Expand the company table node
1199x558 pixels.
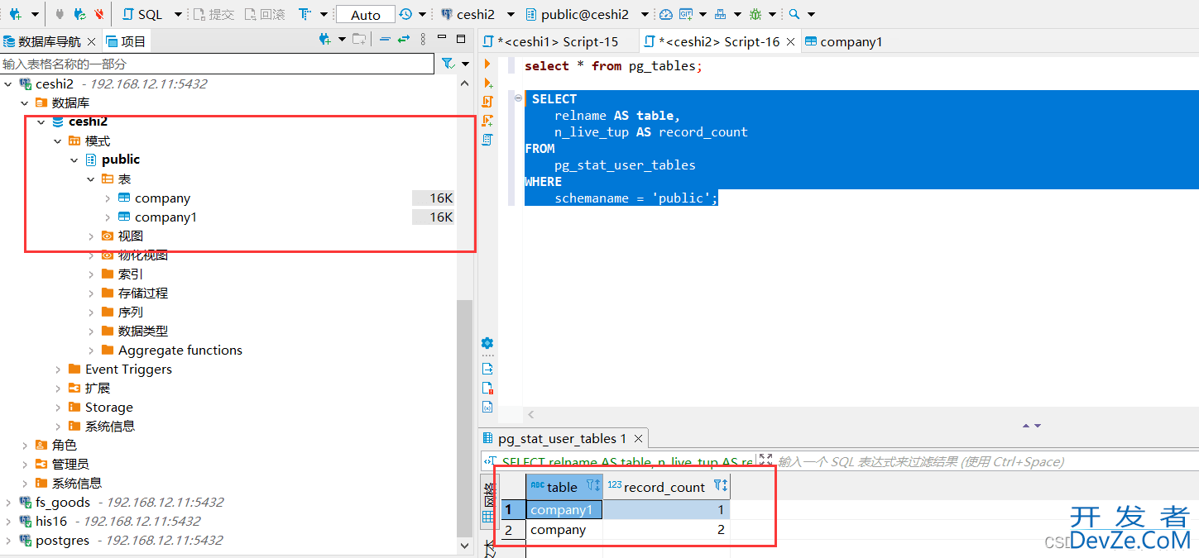click(107, 198)
